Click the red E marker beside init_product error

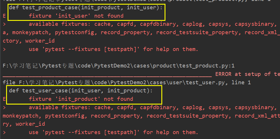tap(4, 99)
